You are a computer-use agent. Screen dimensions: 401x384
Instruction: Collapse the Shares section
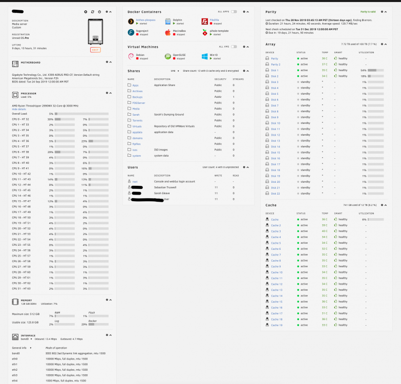coord(247,71)
